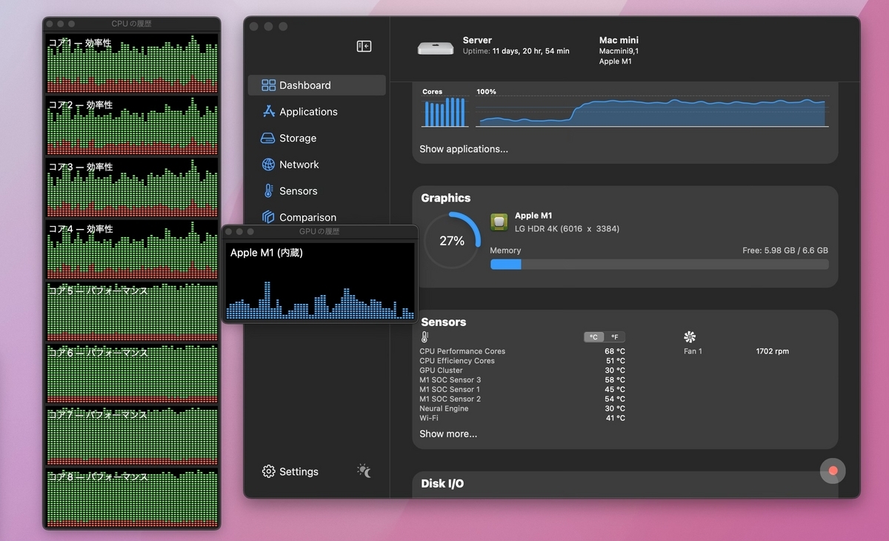Click the Graphics section heading
The width and height of the screenshot is (889, 541).
pyautogui.click(x=446, y=198)
